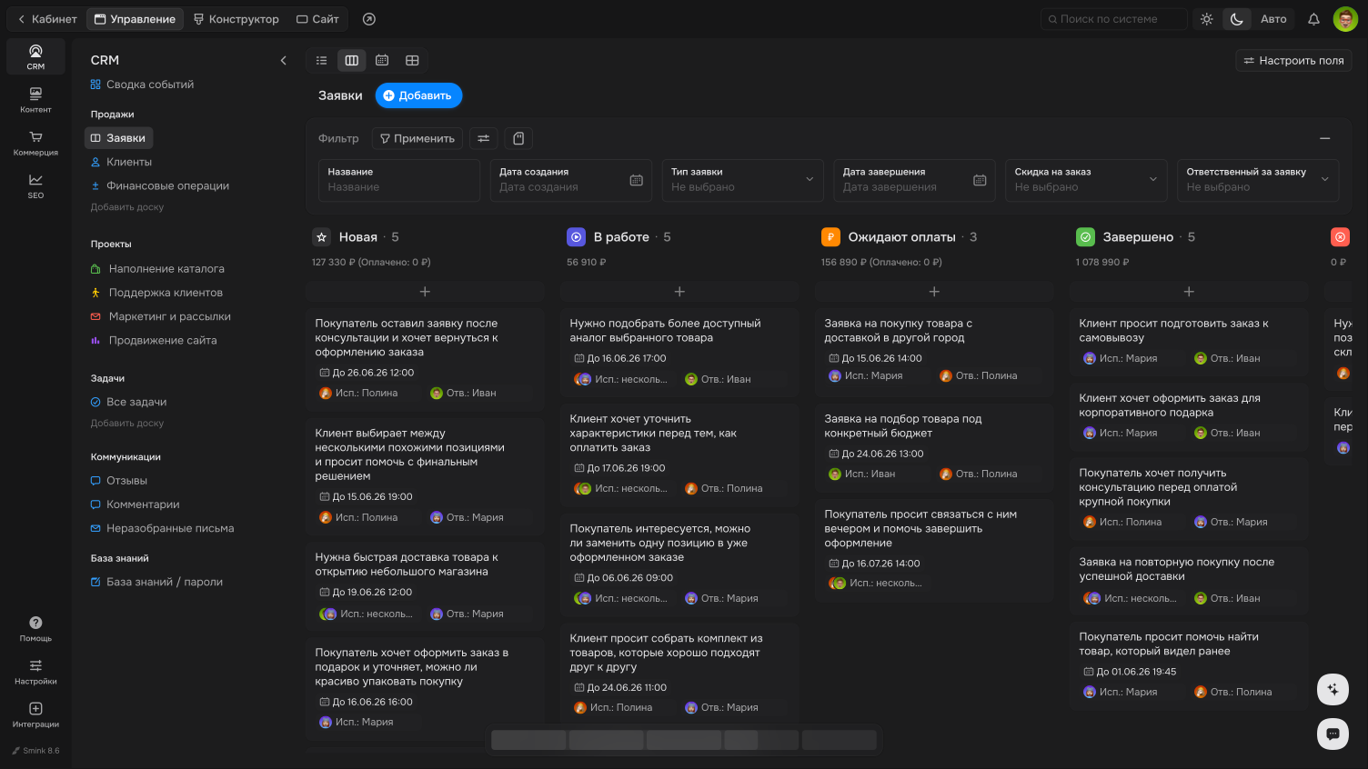This screenshot has width=1368, height=769.
Task: Enable dark theme moon toggle
Action: [x=1237, y=19]
